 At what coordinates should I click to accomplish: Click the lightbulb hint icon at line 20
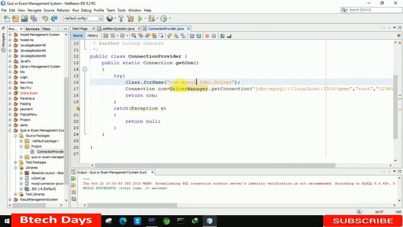tap(77, 108)
